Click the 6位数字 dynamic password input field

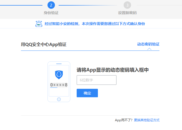click(x=97, y=80)
